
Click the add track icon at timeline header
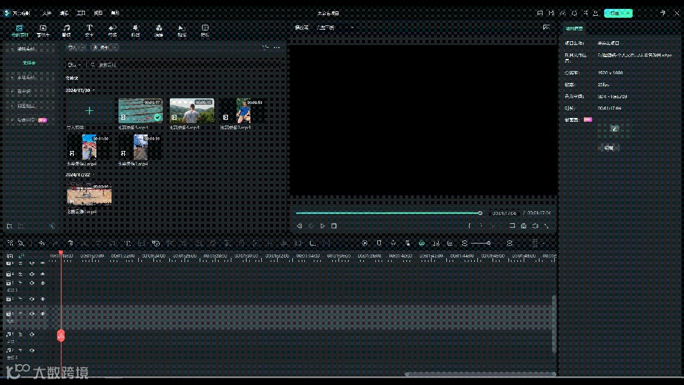point(10,256)
